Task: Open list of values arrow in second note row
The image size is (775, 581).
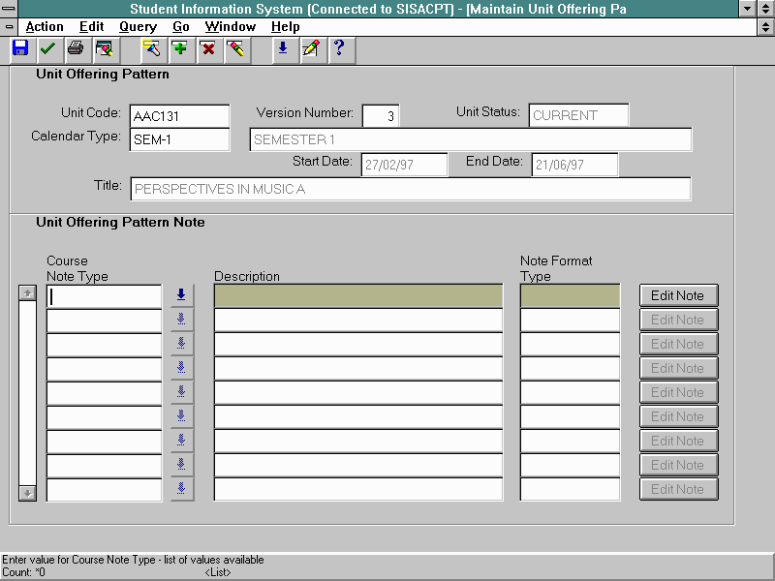Action: coord(181,320)
